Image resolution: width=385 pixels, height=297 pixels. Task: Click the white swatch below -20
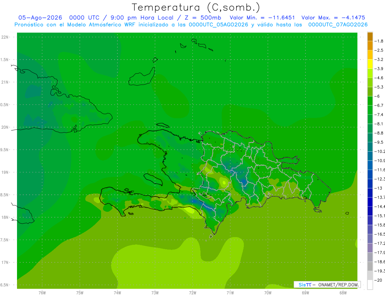(x=370, y=285)
